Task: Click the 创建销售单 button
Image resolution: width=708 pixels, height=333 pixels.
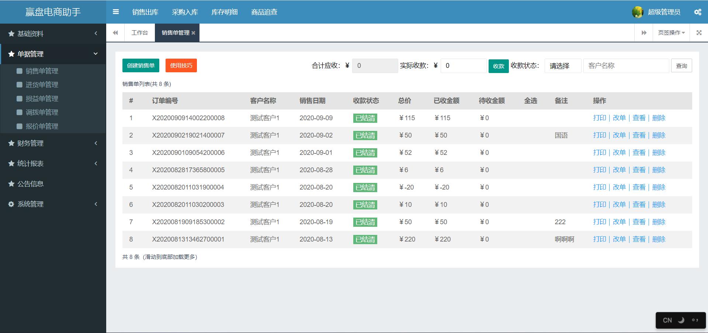Action: point(141,66)
